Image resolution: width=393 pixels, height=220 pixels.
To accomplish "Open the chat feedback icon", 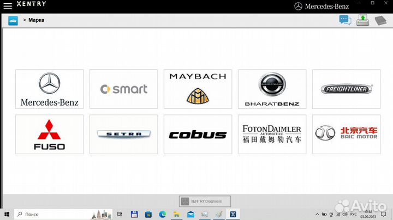I will (345, 20).
